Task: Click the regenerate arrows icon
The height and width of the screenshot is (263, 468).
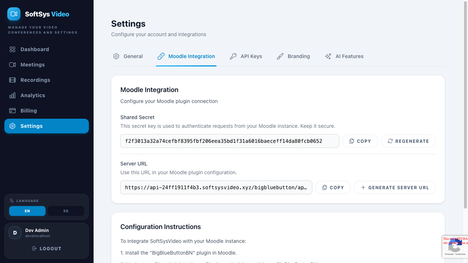Action: click(390, 141)
